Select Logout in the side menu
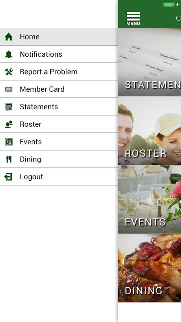181x322 pixels. point(59,177)
